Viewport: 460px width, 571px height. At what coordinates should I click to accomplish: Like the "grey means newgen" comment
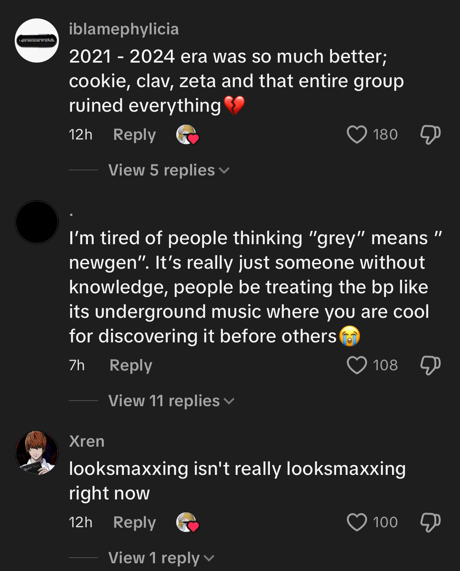click(357, 365)
